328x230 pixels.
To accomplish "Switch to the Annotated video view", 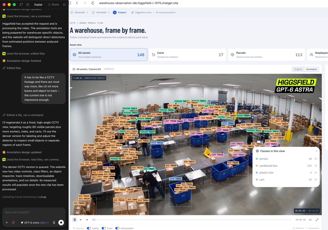I will point(311,69).
